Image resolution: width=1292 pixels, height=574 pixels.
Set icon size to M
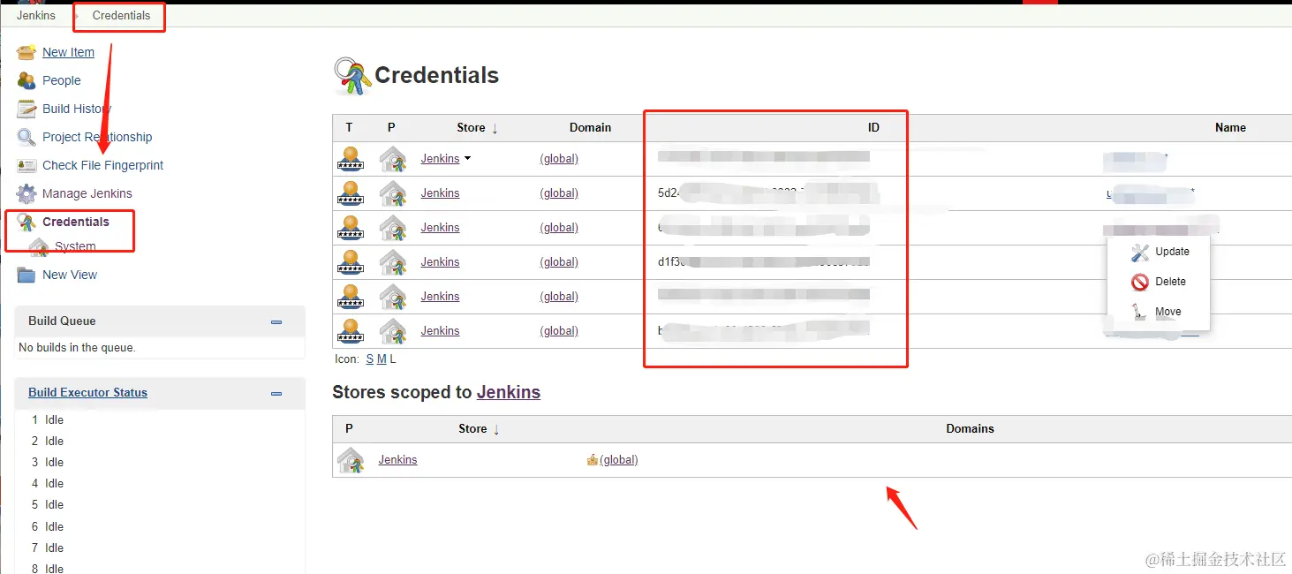[382, 359]
